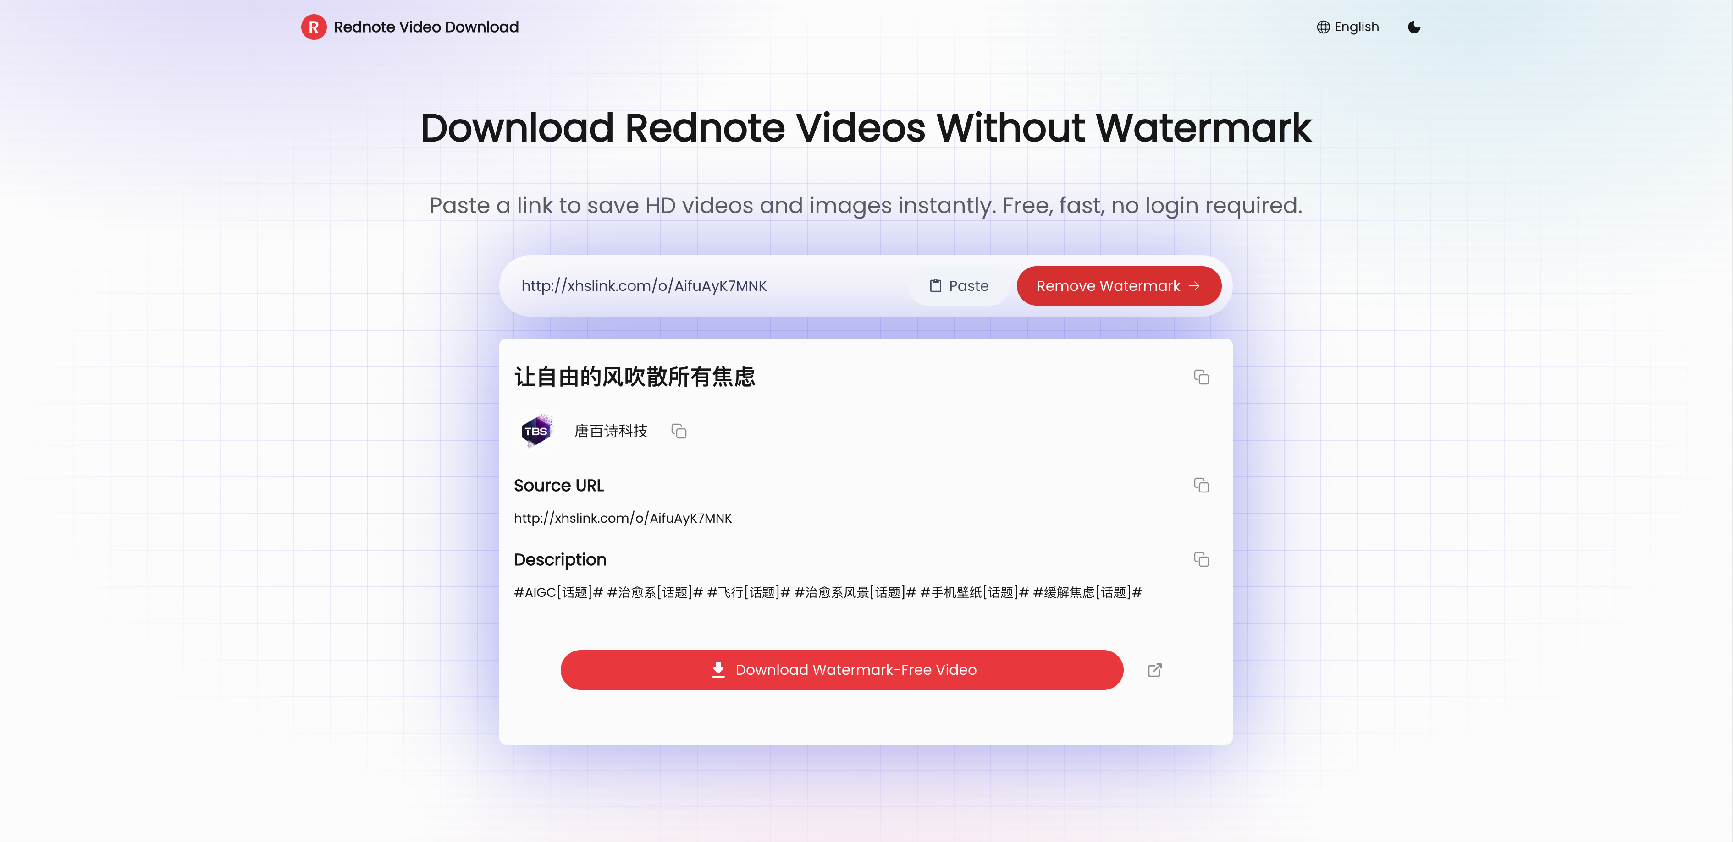
Task: Copy the Source URL via its copy icon
Action: pyautogui.click(x=1202, y=485)
